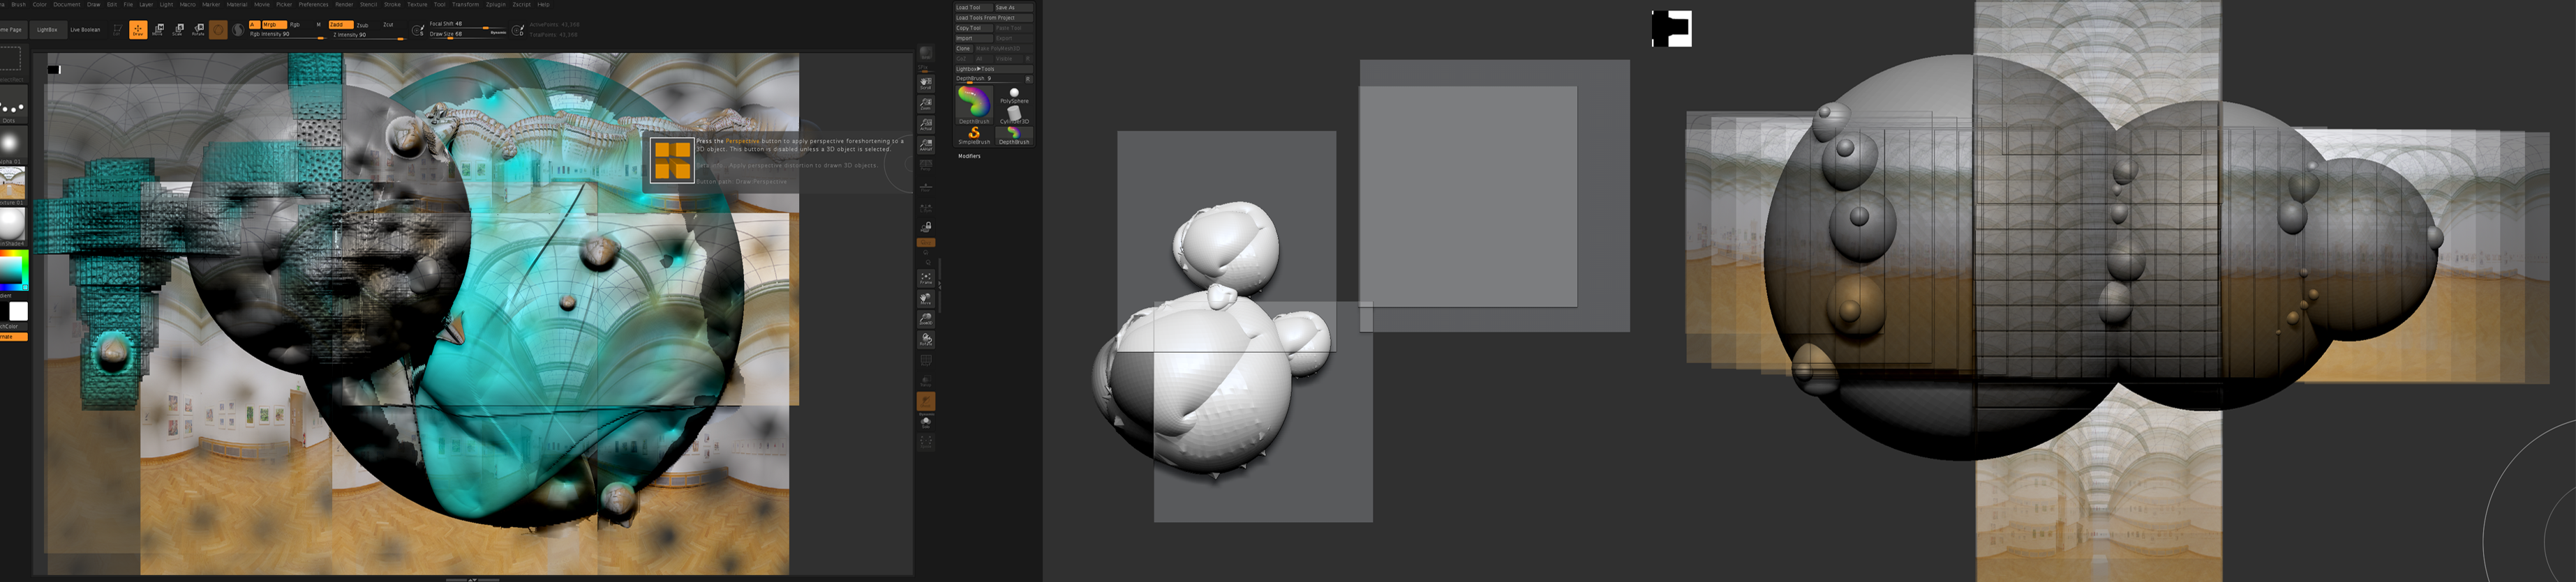The width and height of the screenshot is (2576, 582).
Task: Click the Load Tool button
Action: (x=974, y=7)
